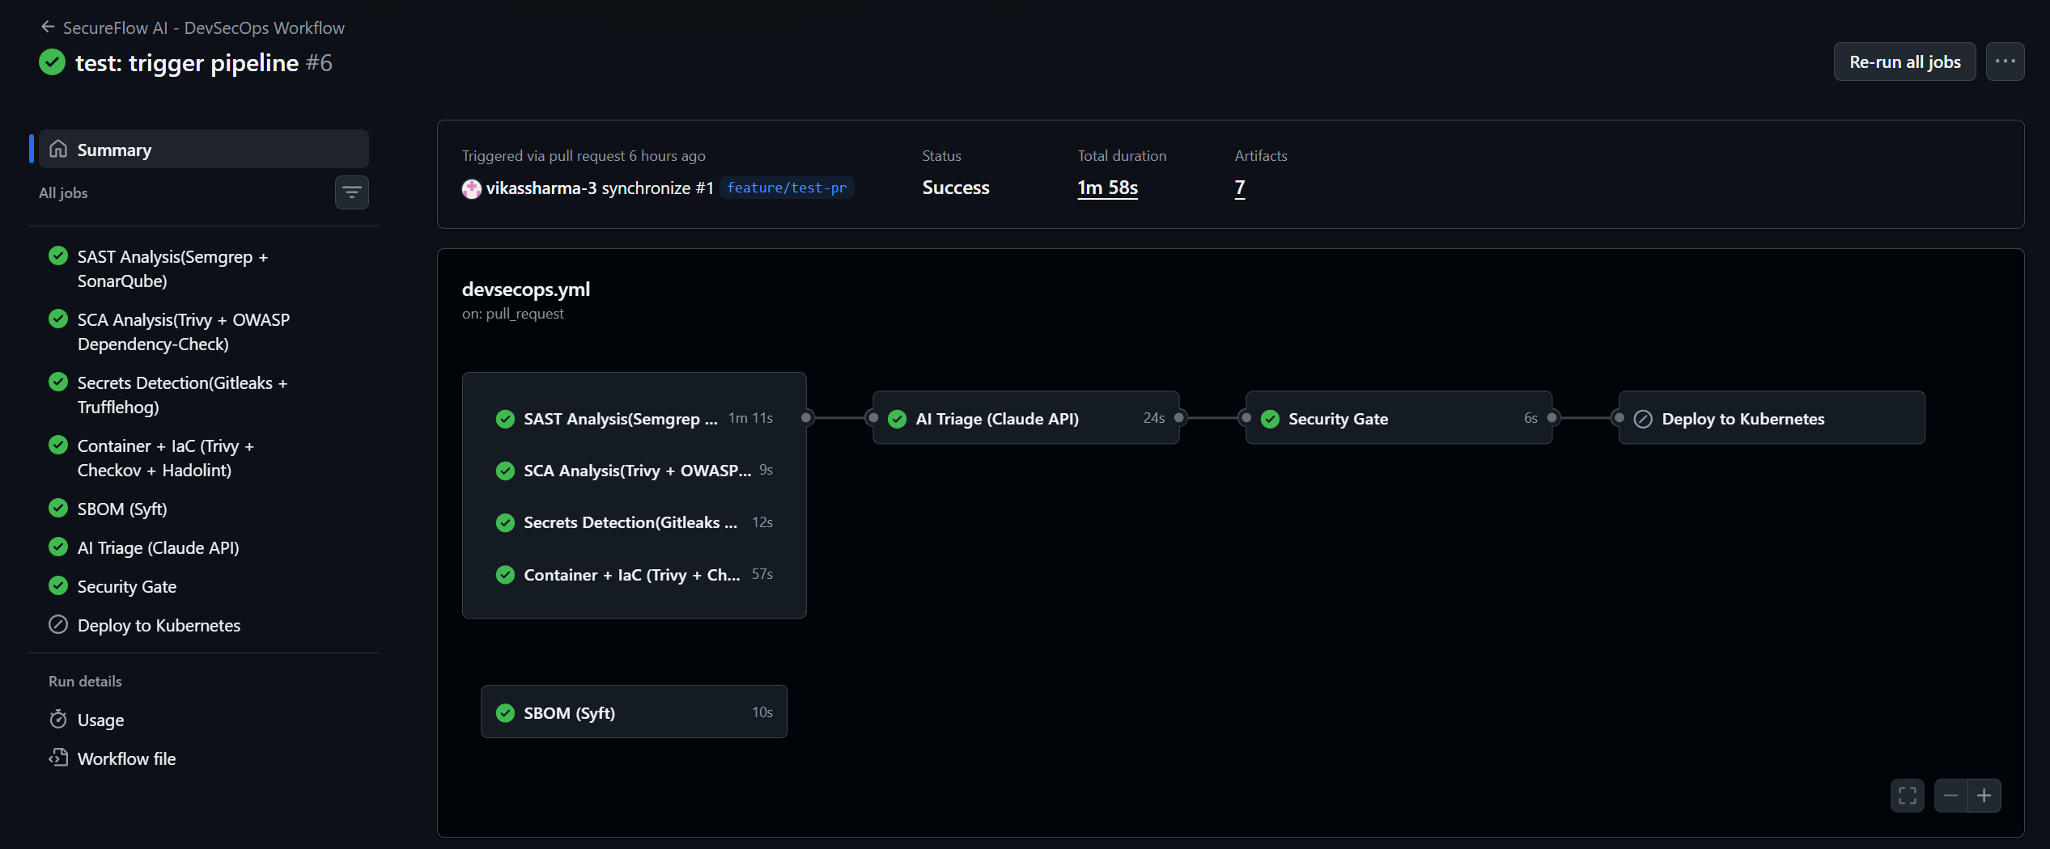Click the Workflow file code icon

(x=58, y=758)
